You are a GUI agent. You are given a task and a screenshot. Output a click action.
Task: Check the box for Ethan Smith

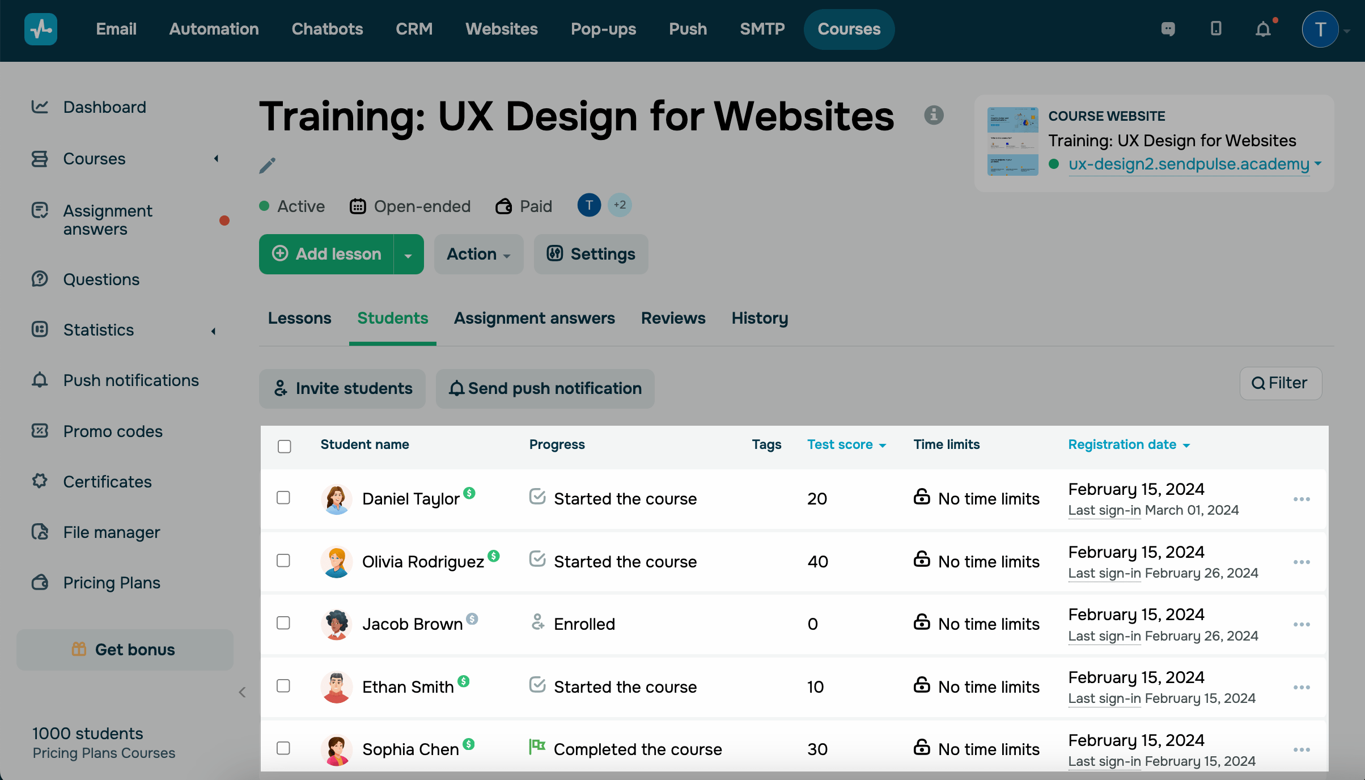tap(283, 686)
